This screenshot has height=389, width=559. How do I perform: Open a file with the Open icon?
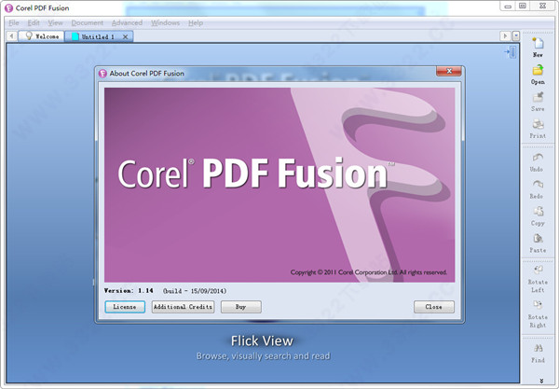coord(538,70)
